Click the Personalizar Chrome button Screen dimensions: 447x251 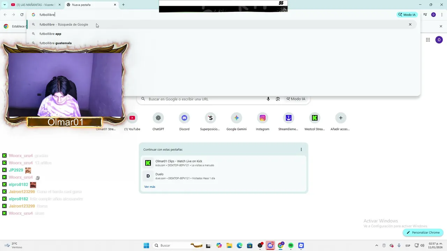[x=423, y=233]
